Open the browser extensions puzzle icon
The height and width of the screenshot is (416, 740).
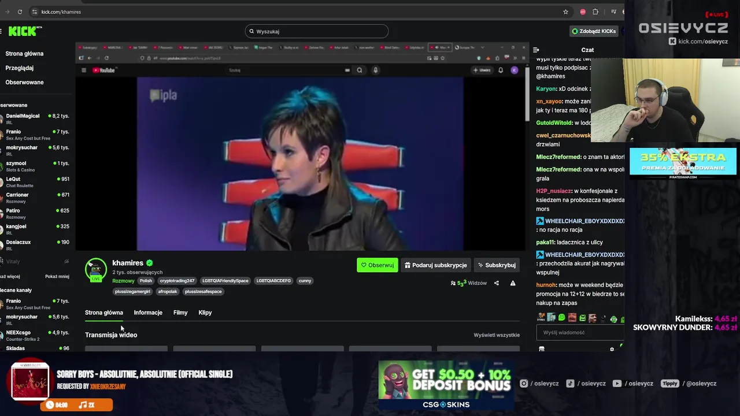(595, 12)
